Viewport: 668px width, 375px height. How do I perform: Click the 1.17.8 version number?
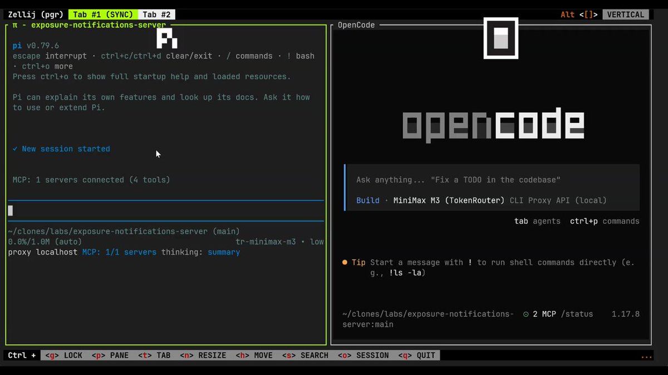(626, 314)
